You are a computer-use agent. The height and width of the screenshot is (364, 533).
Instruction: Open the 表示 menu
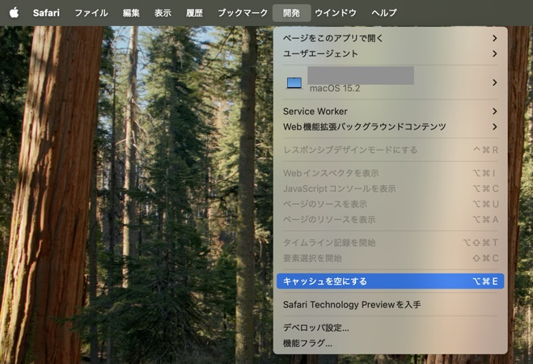click(163, 13)
